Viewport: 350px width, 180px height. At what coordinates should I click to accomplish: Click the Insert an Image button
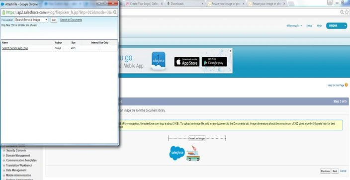tap(197, 138)
